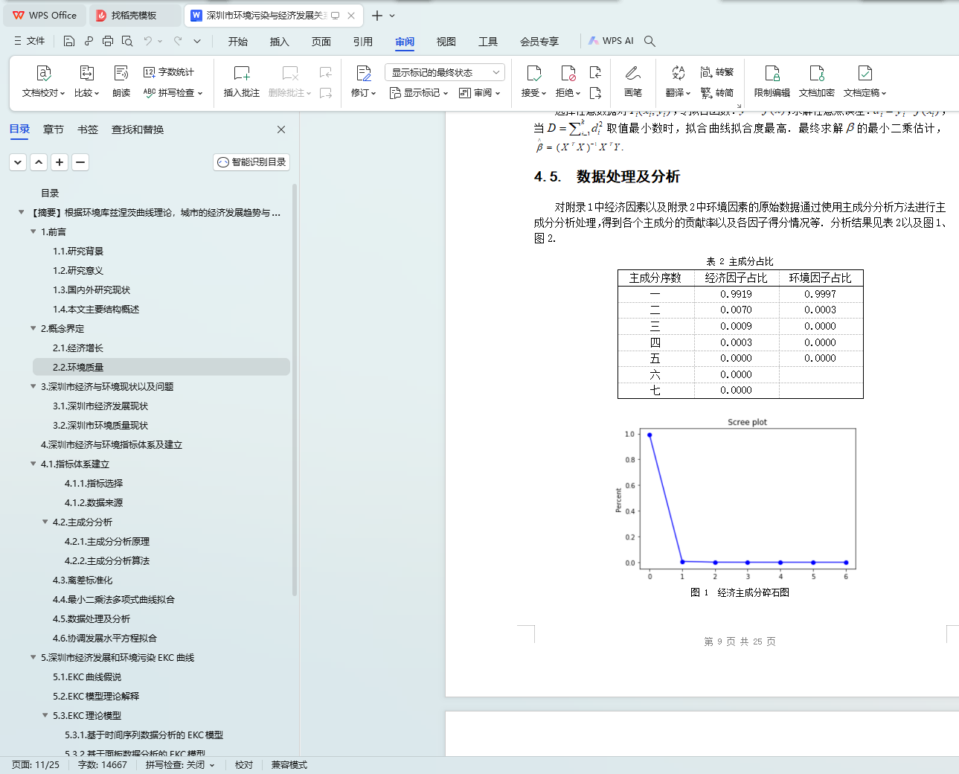Go to next revision icon beside 拒绝

pos(595,93)
